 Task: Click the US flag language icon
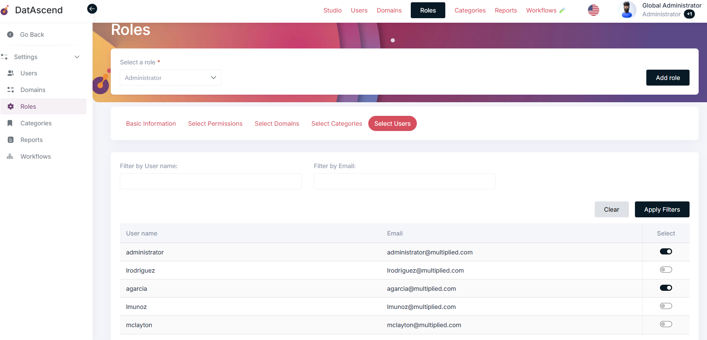click(593, 10)
